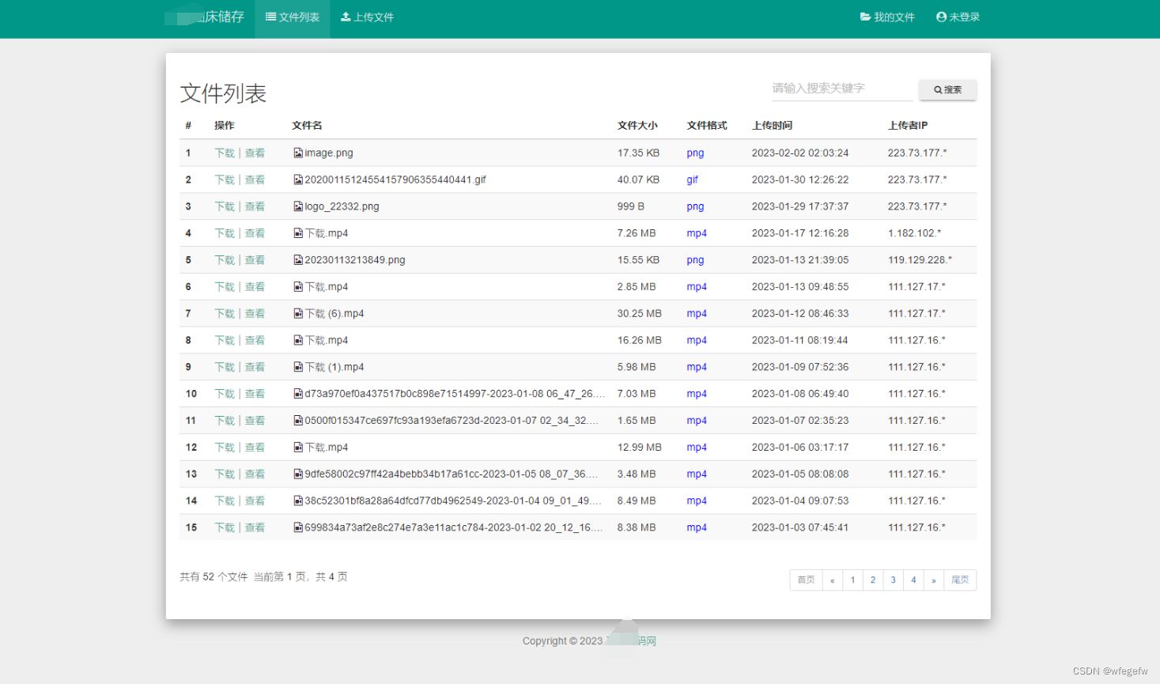Click the 未登录 user account link

(958, 17)
